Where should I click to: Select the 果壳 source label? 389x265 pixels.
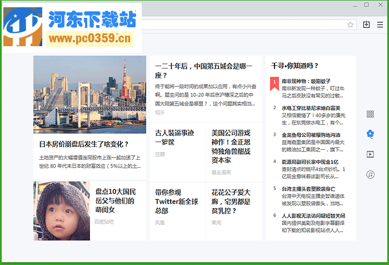coord(216,223)
